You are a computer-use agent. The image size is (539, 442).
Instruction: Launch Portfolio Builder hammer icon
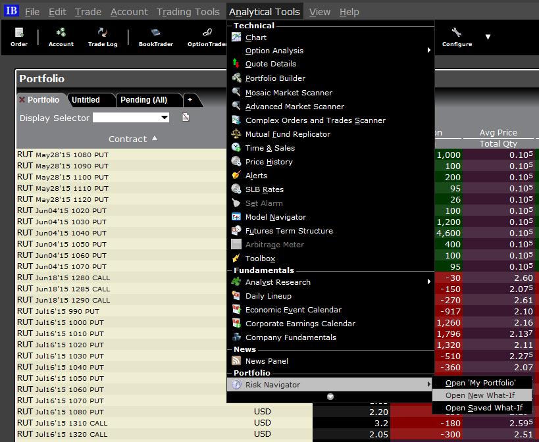tap(236, 78)
